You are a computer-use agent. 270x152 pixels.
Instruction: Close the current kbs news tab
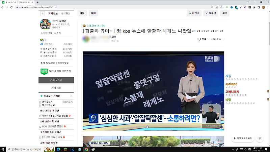pyautogui.click(x=32, y=2)
